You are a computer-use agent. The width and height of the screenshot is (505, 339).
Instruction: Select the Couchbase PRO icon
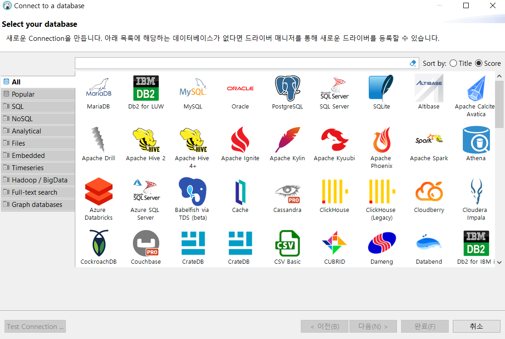(x=146, y=243)
